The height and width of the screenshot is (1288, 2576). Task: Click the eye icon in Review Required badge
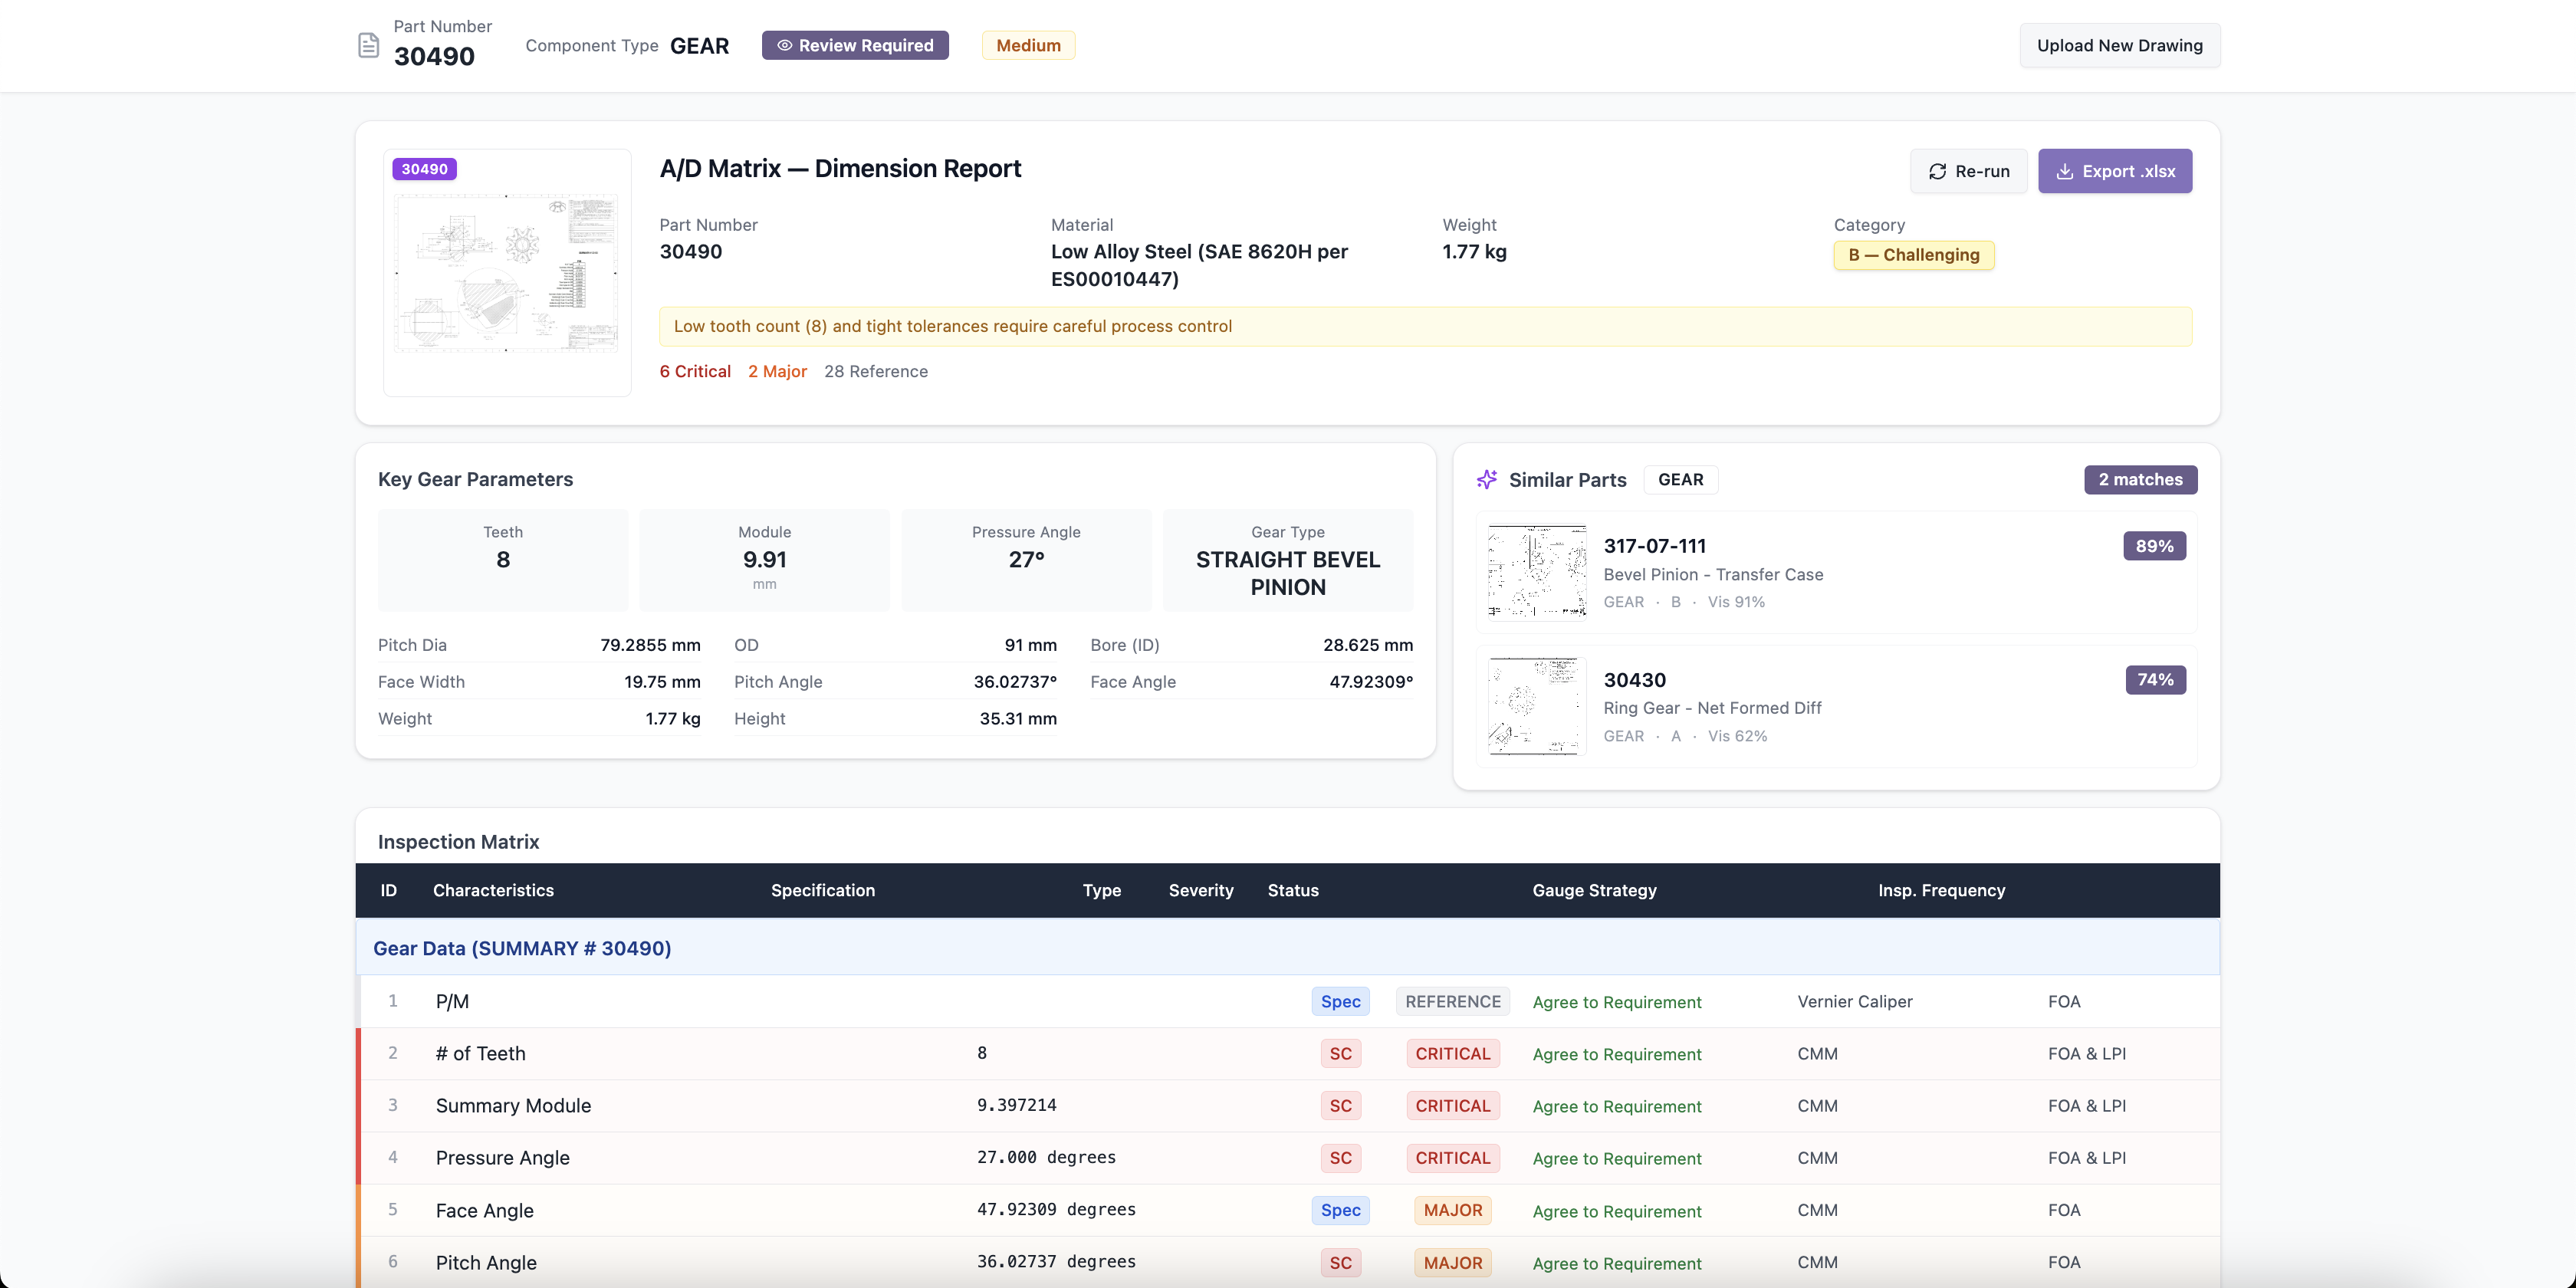(785, 45)
